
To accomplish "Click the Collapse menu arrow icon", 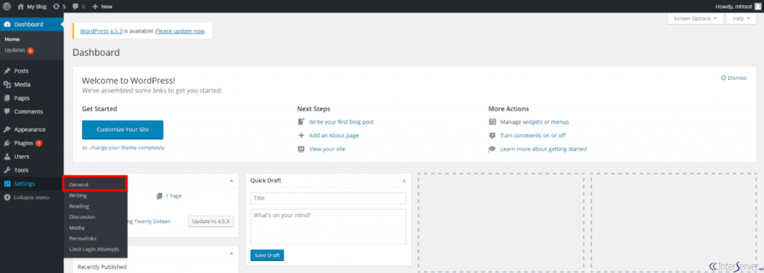I will pyautogui.click(x=7, y=198).
